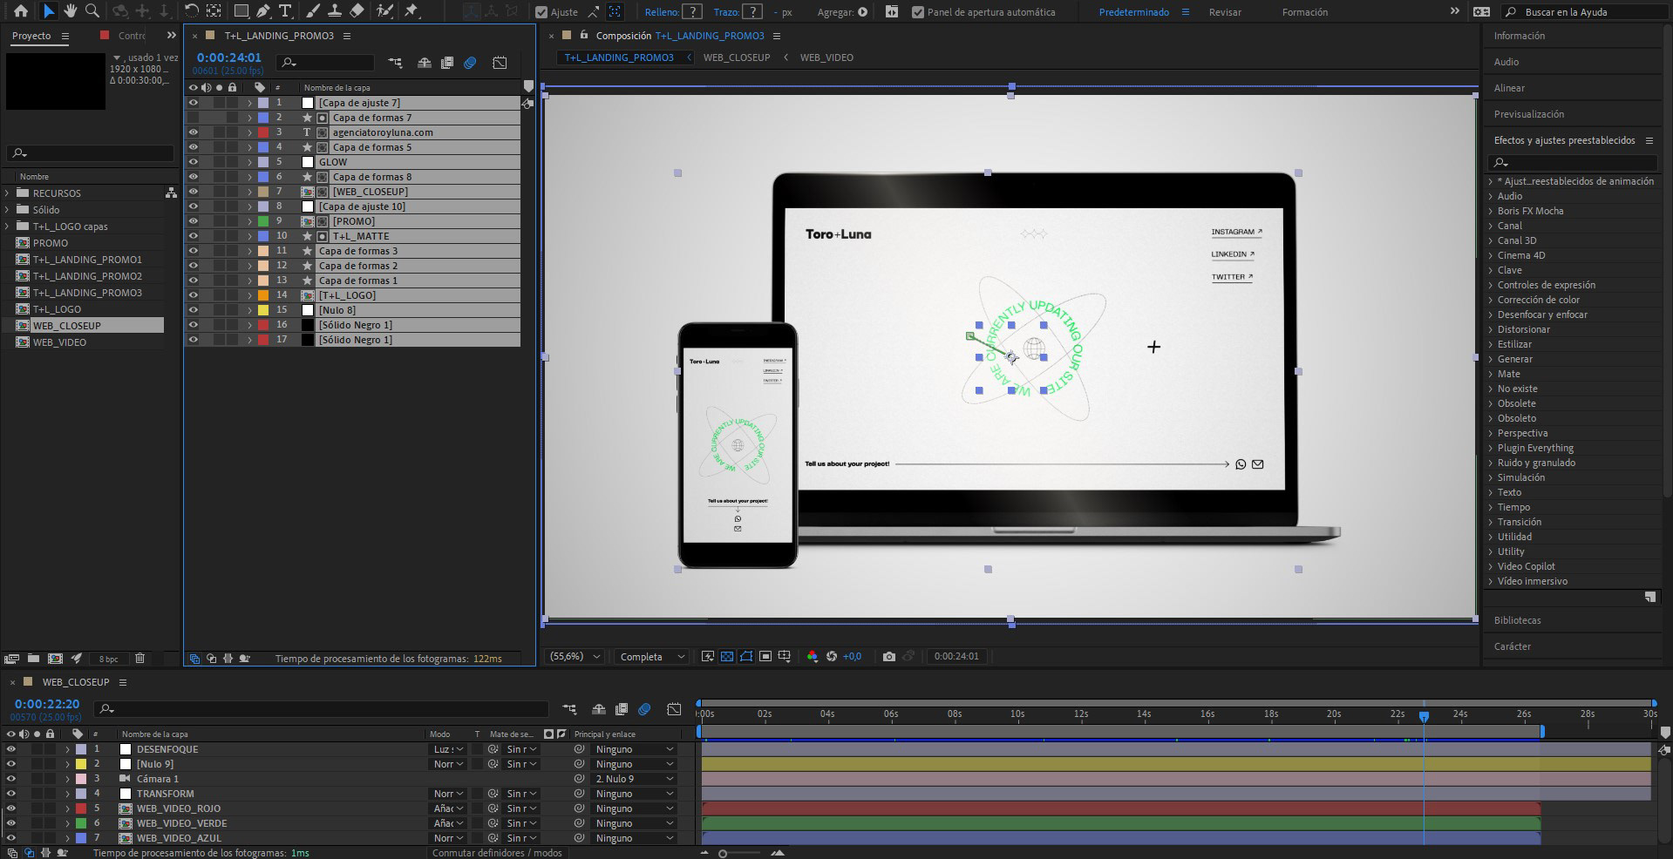Hide the DESENFOQUE layer
This screenshot has width=1673, height=859.
(x=11, y=749)
